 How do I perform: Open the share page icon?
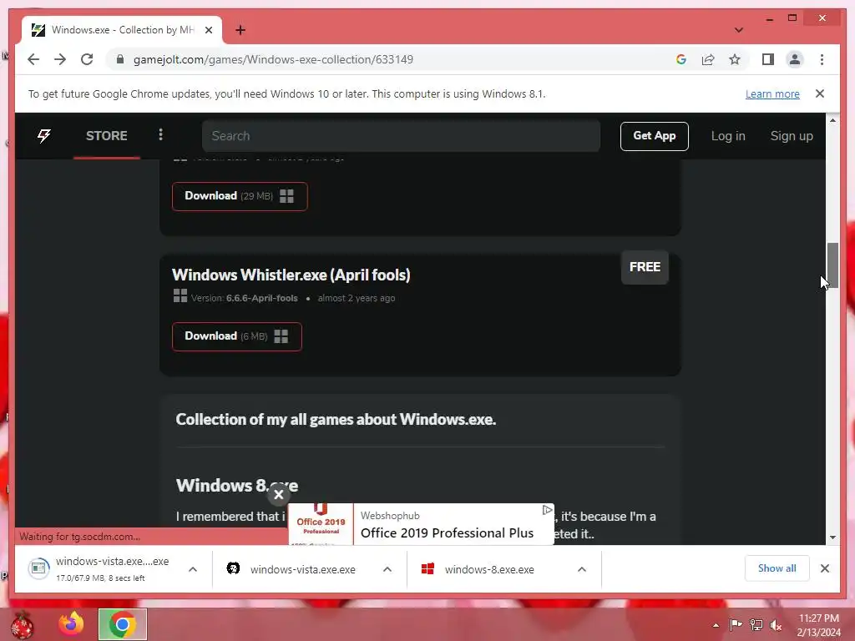tap(708, 59)
